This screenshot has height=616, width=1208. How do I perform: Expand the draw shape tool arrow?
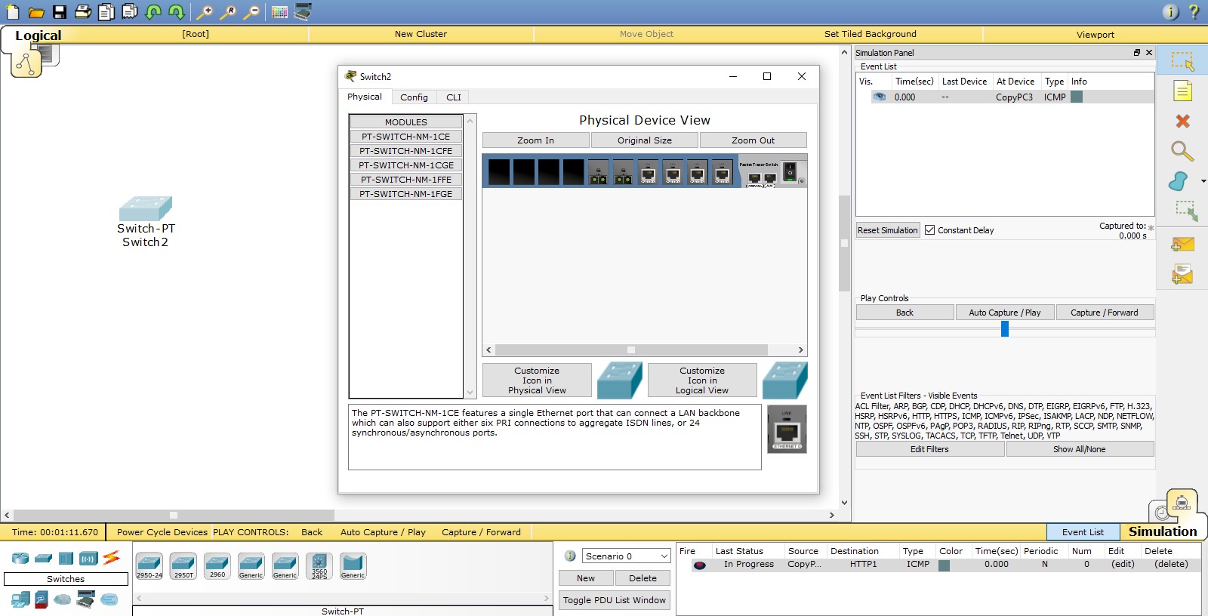(1203, 181)
